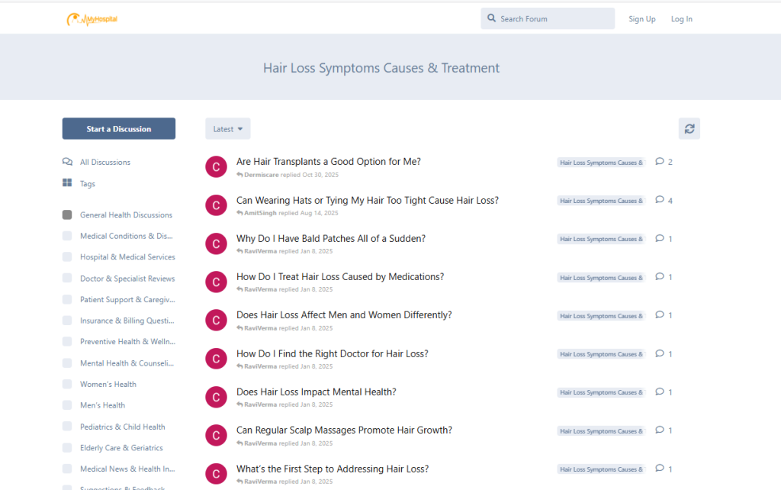Open the Latest sort dropdown
This screenshot has width=781, height=490.
(227, 129)
